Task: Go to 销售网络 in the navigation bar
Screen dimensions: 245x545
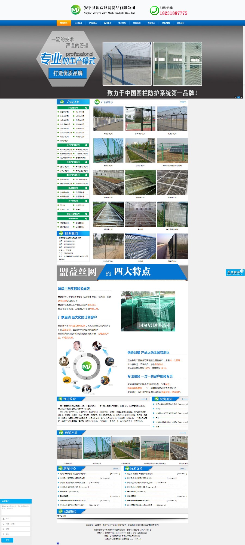Action: (x=166, y=23)
